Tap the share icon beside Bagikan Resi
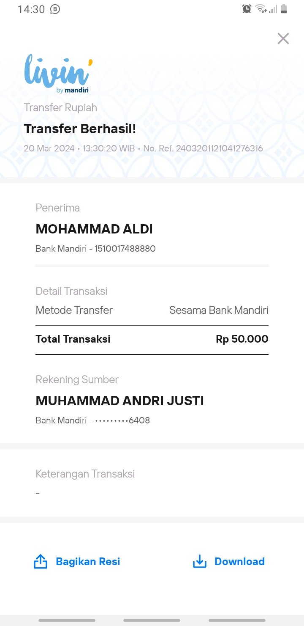The image size is (304, 626). click(x=41, y=562)
